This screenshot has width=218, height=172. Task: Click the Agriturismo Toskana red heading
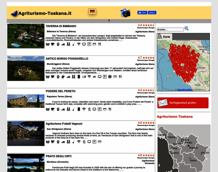175,117
